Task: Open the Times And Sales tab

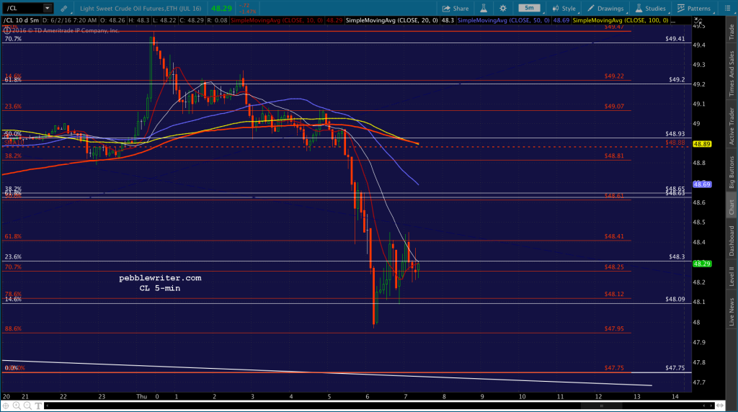Action: click(732, 74)
